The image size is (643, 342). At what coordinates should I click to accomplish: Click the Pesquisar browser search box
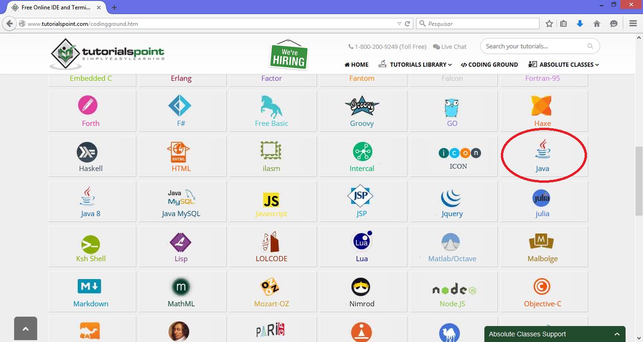(x=478, y=23)
